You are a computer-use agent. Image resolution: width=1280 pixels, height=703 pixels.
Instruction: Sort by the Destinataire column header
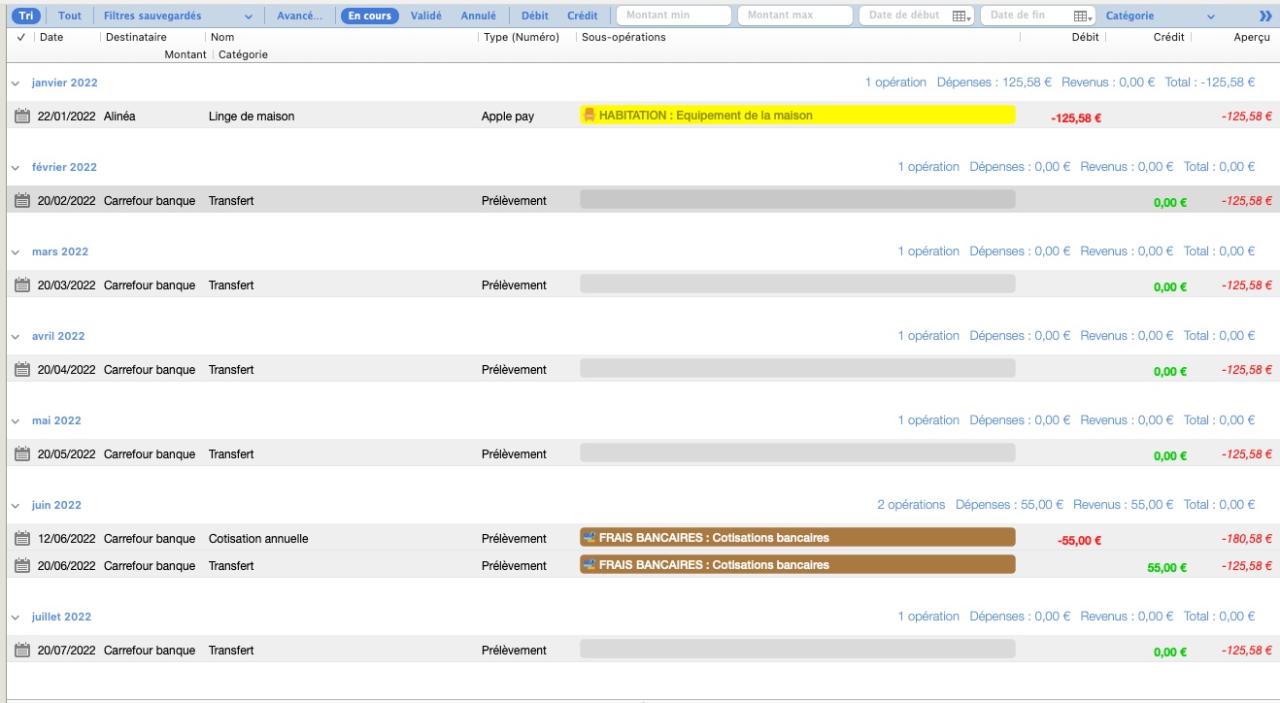(x=136, y=37)
